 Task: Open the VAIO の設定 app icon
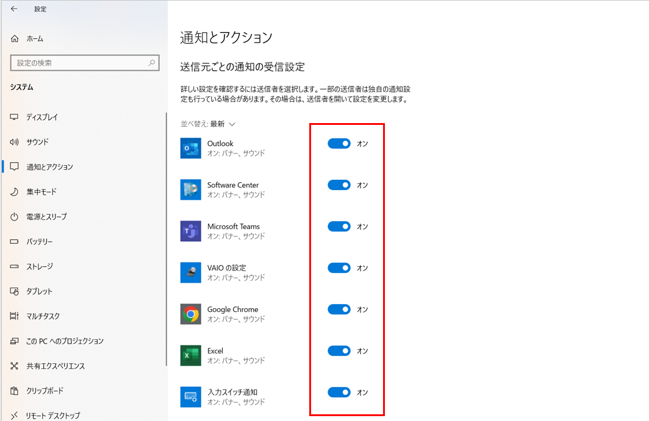tap(191, 272)
